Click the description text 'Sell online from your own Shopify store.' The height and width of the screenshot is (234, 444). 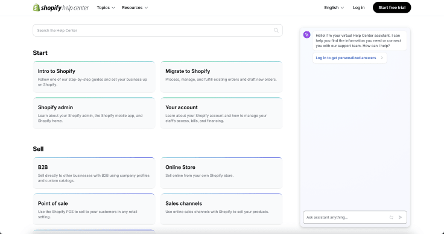199,175
